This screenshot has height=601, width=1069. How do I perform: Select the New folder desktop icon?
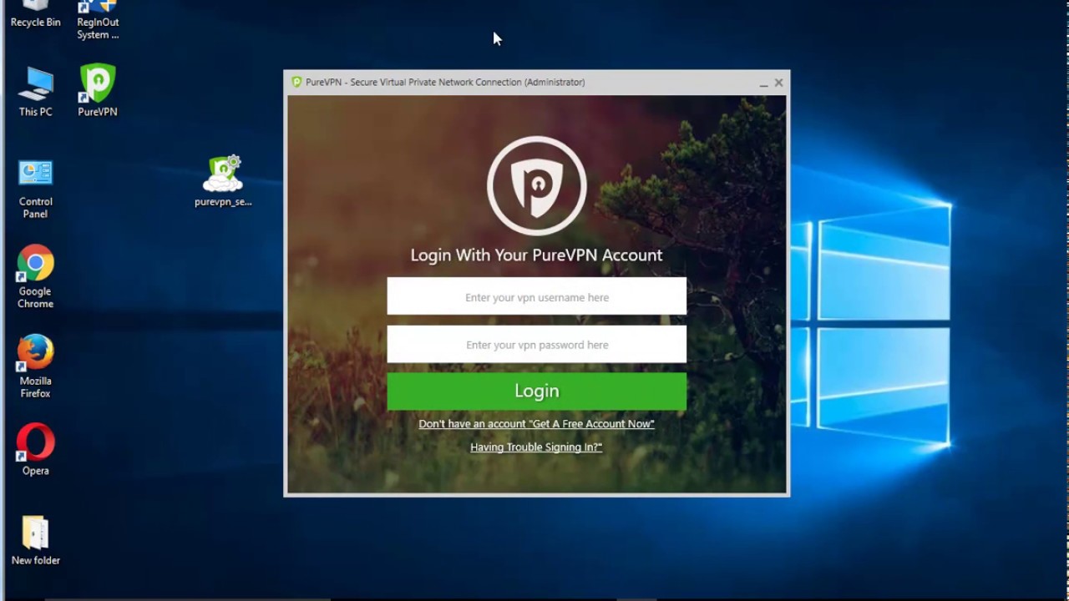(x=35, y=541)
